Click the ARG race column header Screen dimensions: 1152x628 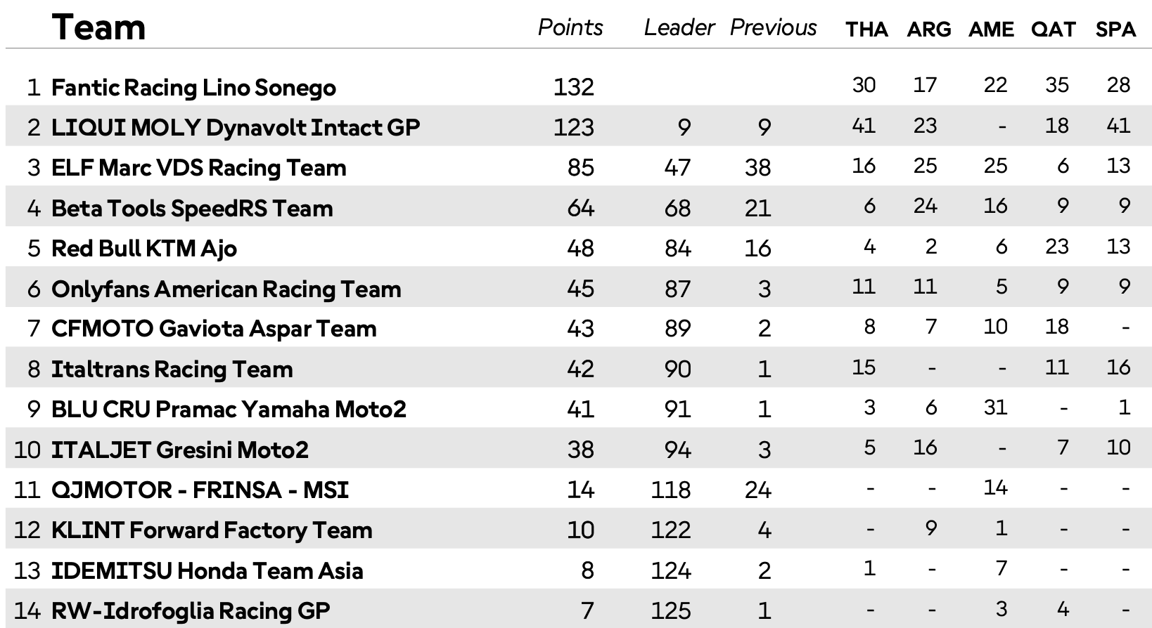coord(928,30)
